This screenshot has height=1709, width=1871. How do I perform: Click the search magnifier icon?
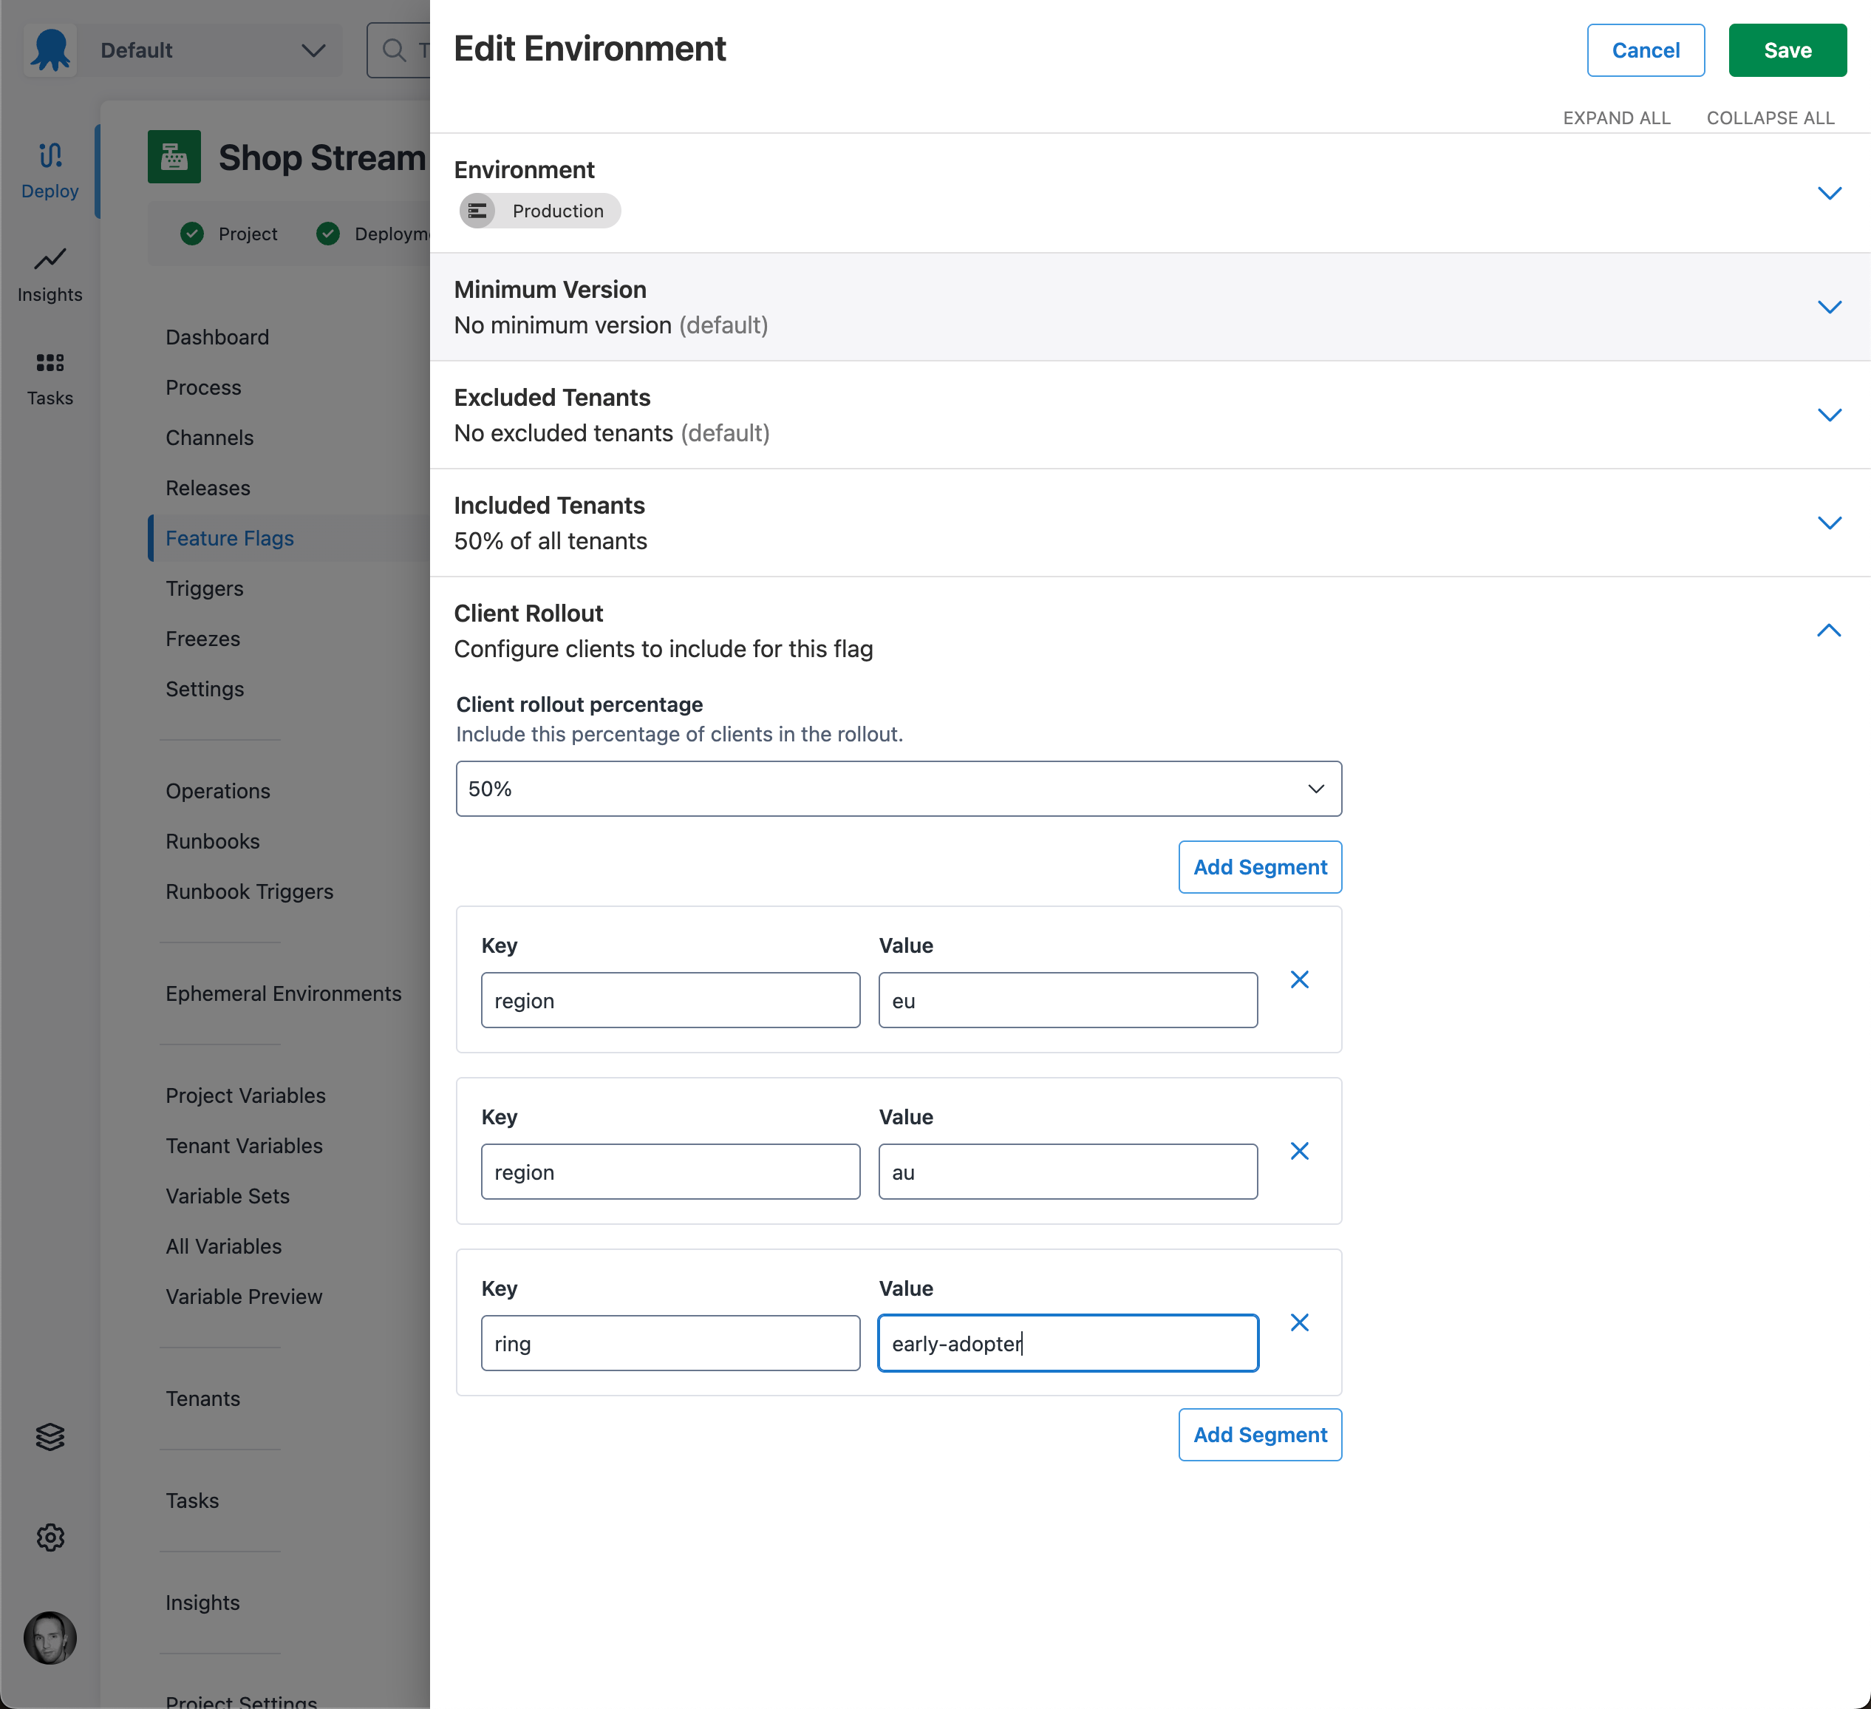pyautogui.click(x=395, y=50)
